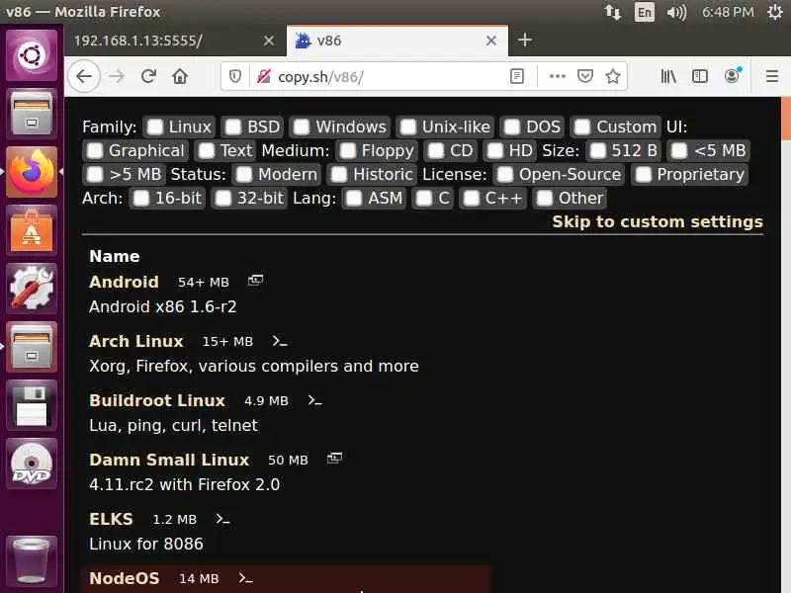Open the Firefox account menu

point(732,76)
